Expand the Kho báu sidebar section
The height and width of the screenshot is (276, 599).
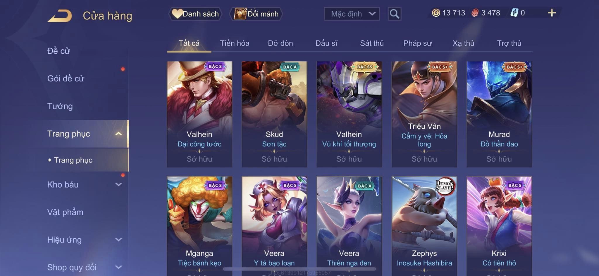[x=118, y=184]
